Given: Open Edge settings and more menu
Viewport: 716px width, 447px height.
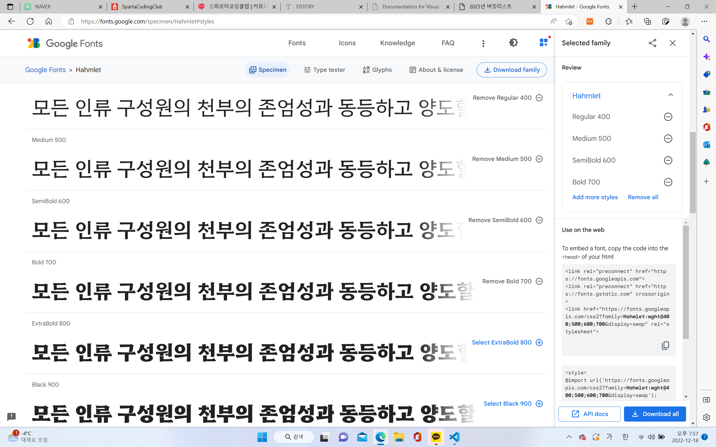Looking at the screenshot, I should tap(704, 21).
